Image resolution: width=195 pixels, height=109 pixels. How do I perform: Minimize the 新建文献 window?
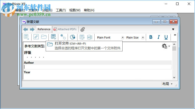156,22
